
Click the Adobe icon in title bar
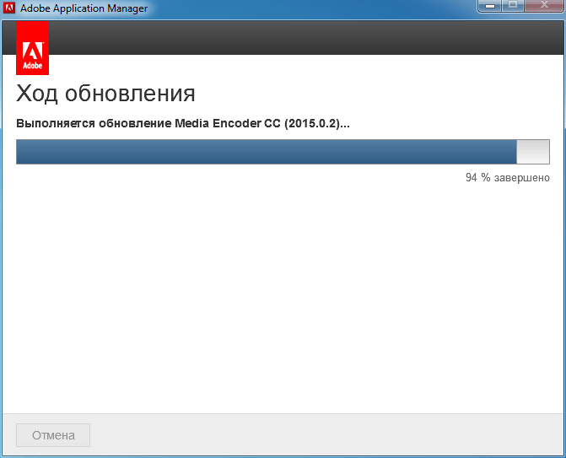tap(9, 8)
